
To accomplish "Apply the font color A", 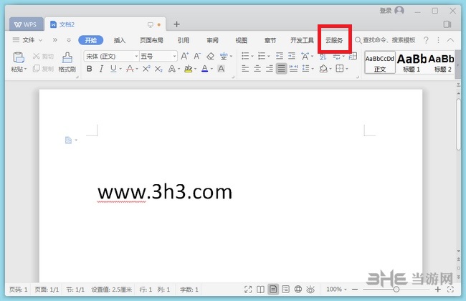I will [205, 69].
